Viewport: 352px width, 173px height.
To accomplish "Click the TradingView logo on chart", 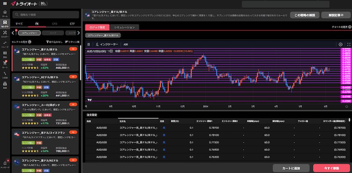I will (x=90, y=100).
